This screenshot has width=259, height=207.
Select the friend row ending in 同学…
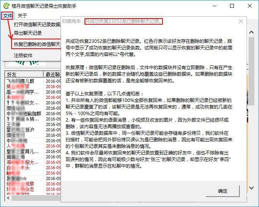[33, 92]
